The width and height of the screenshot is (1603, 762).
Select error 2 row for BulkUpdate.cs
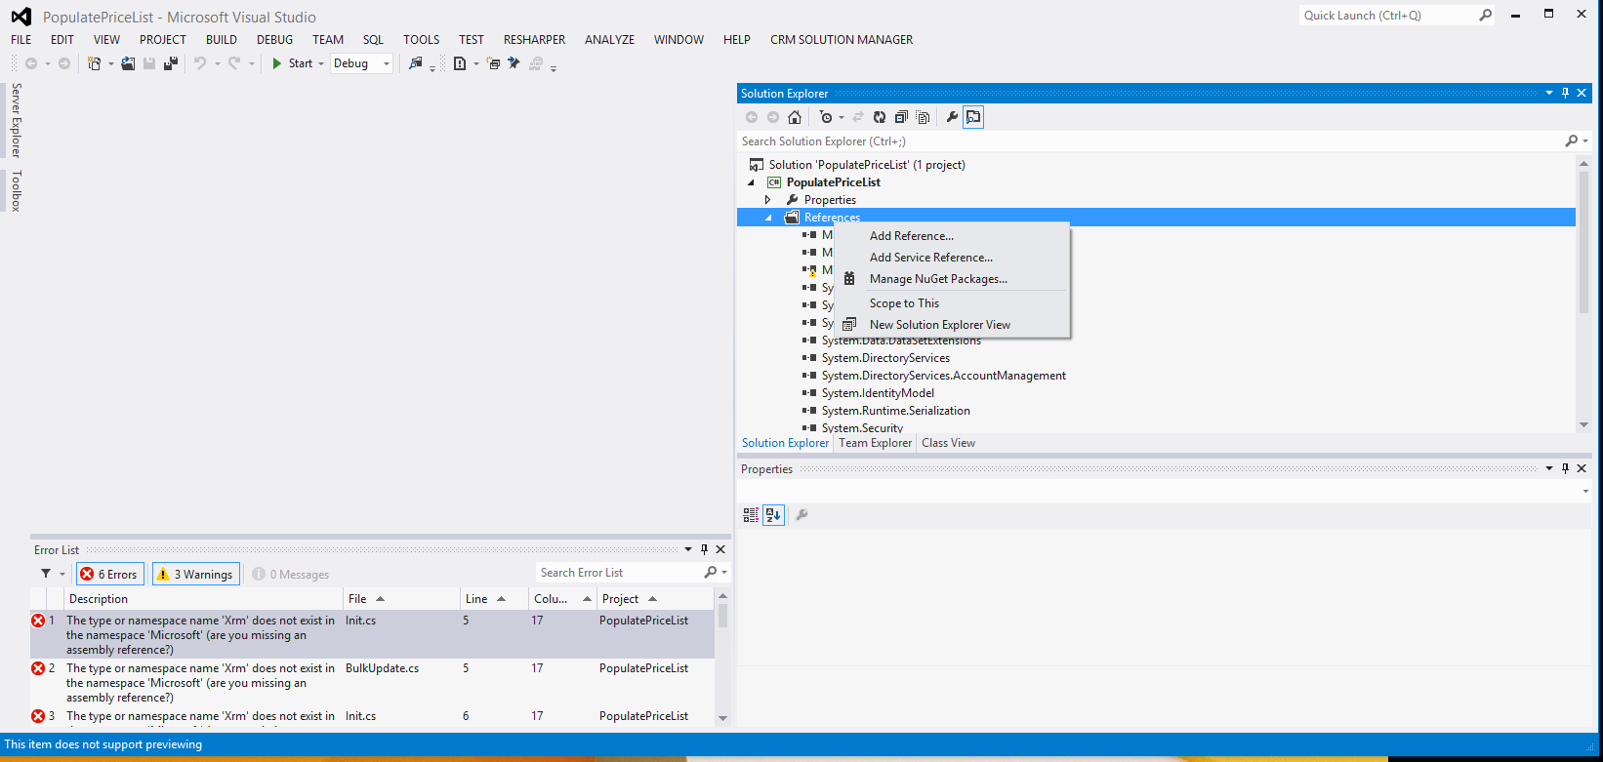coord(372,683)
